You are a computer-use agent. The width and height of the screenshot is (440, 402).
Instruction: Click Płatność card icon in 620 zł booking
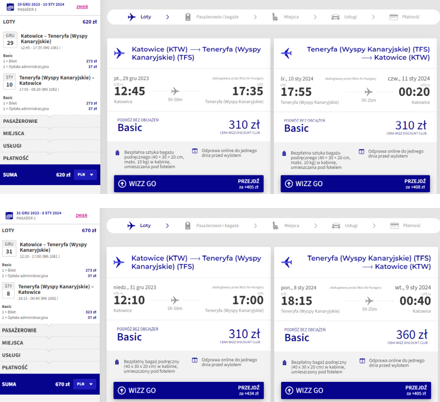[394, 17]
